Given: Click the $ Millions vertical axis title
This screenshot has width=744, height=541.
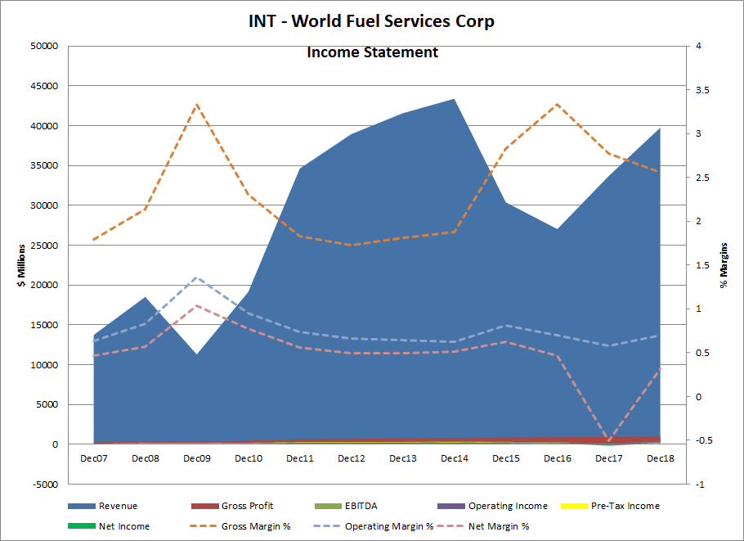Looking at the screenshot, I should (22, 264).
